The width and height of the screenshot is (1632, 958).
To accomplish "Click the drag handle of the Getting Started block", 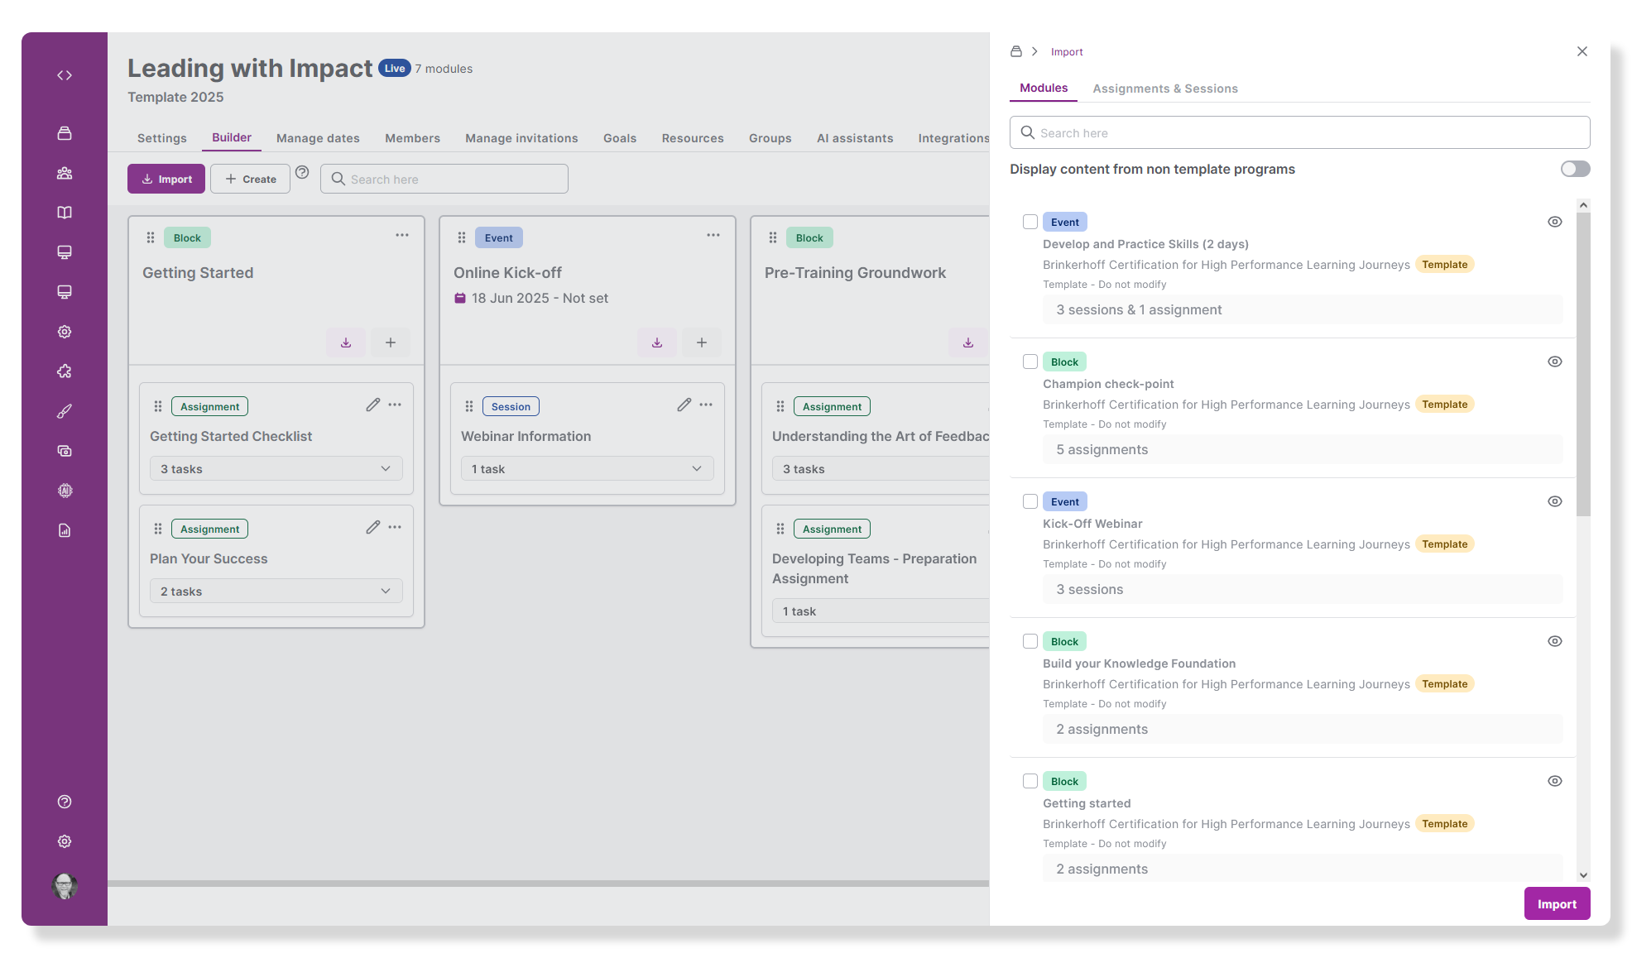I will (151, 237).
